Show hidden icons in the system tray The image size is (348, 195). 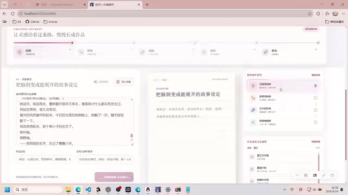[284, 190]
